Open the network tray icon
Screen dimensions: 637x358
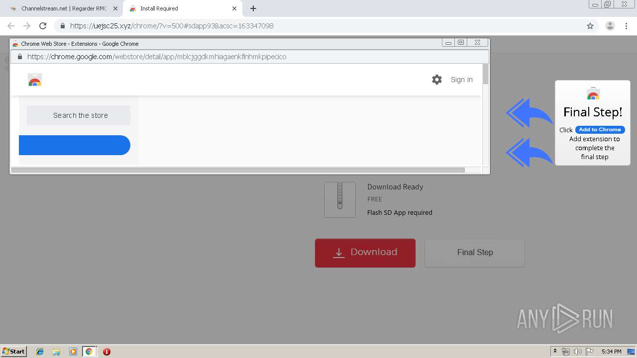point(566,352)
